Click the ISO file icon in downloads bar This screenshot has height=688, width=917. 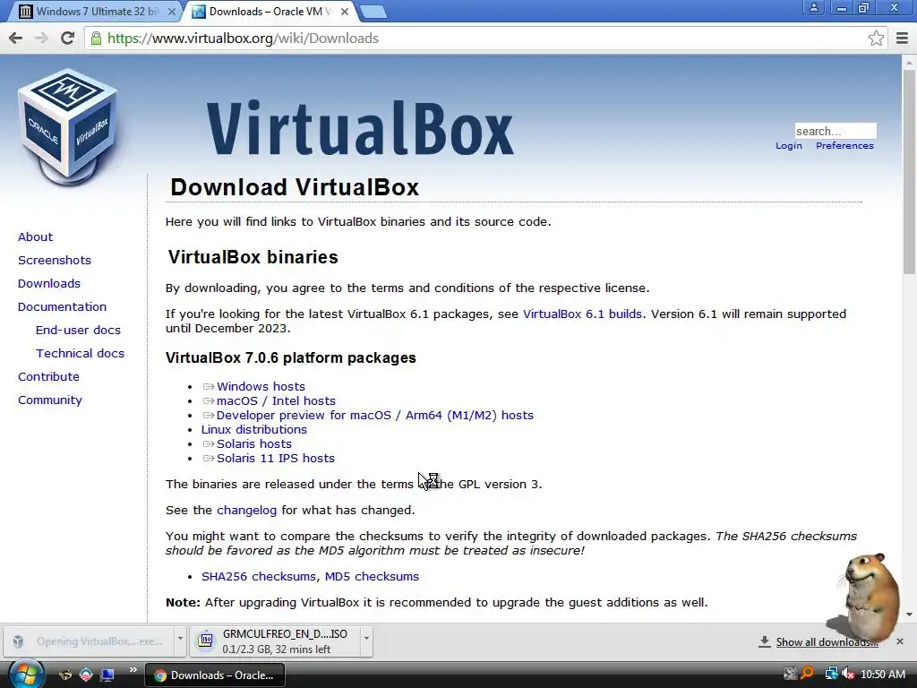click(x=206, y=641)
